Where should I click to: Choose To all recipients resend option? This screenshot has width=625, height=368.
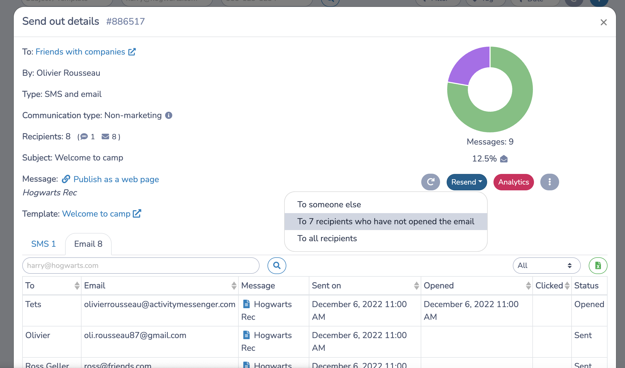[x=386, y=238]
